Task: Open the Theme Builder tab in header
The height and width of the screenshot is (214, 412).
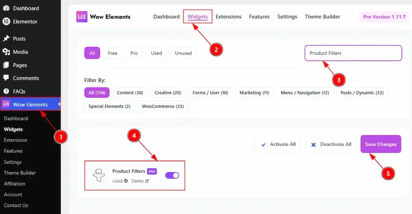Action: [322, 16]
